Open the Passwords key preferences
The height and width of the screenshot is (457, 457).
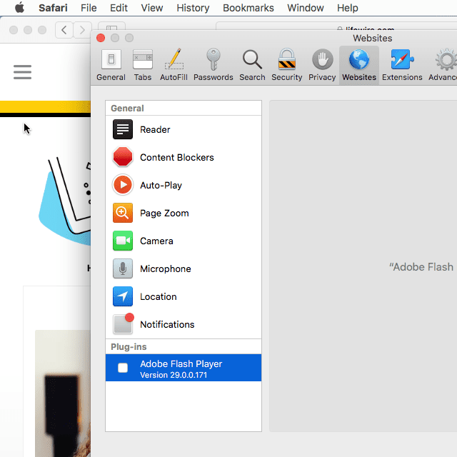click(213, 65)
